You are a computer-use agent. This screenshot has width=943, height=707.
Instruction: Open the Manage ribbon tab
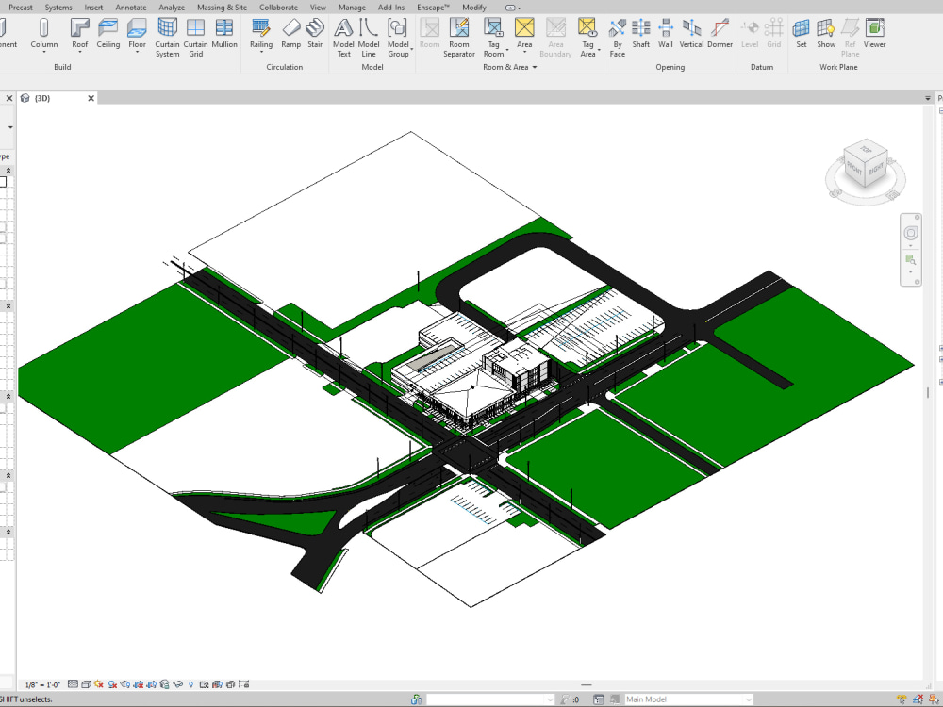click(x=351, y=8)
